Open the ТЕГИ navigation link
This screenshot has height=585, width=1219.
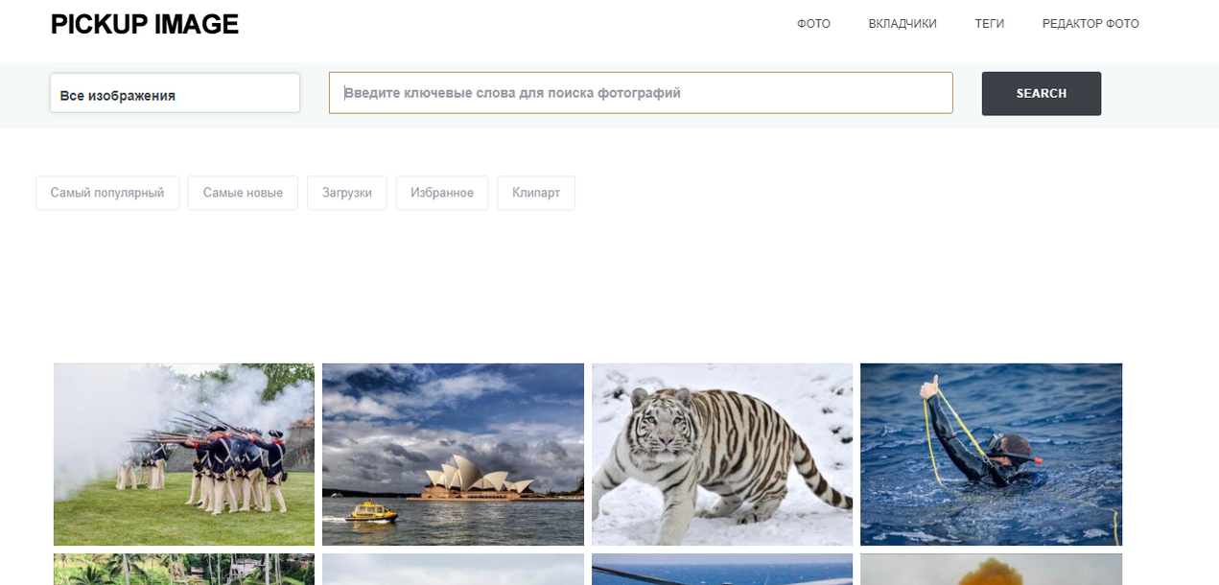(990, 24)
